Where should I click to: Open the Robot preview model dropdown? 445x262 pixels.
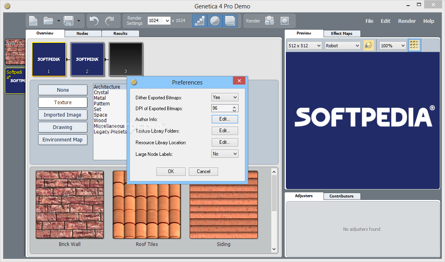pos(342,46)
